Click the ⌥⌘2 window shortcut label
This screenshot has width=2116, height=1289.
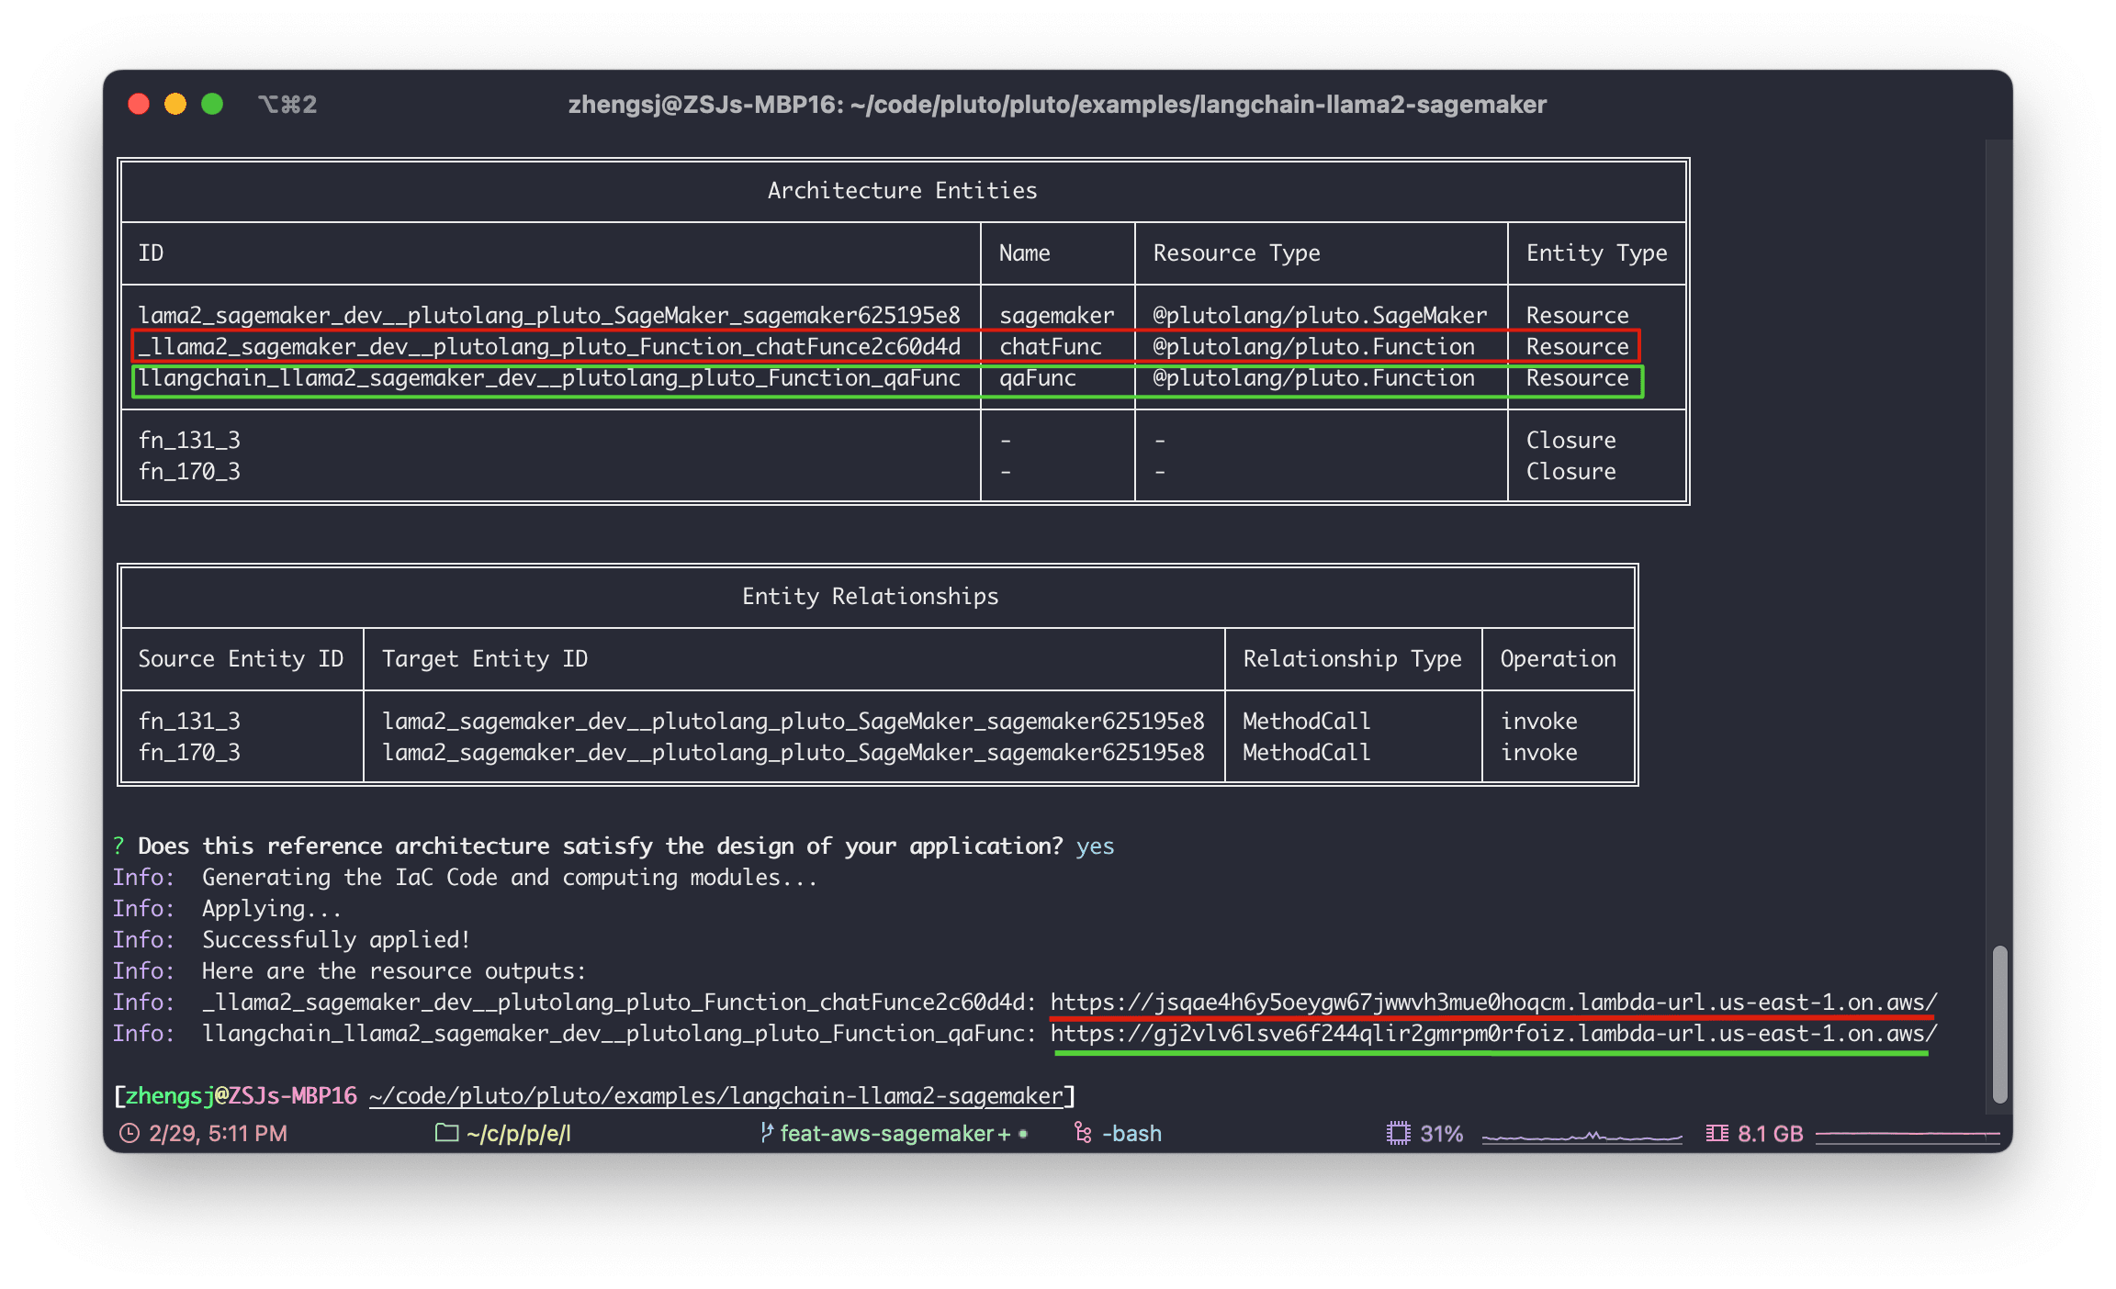[x=287, y=105]
